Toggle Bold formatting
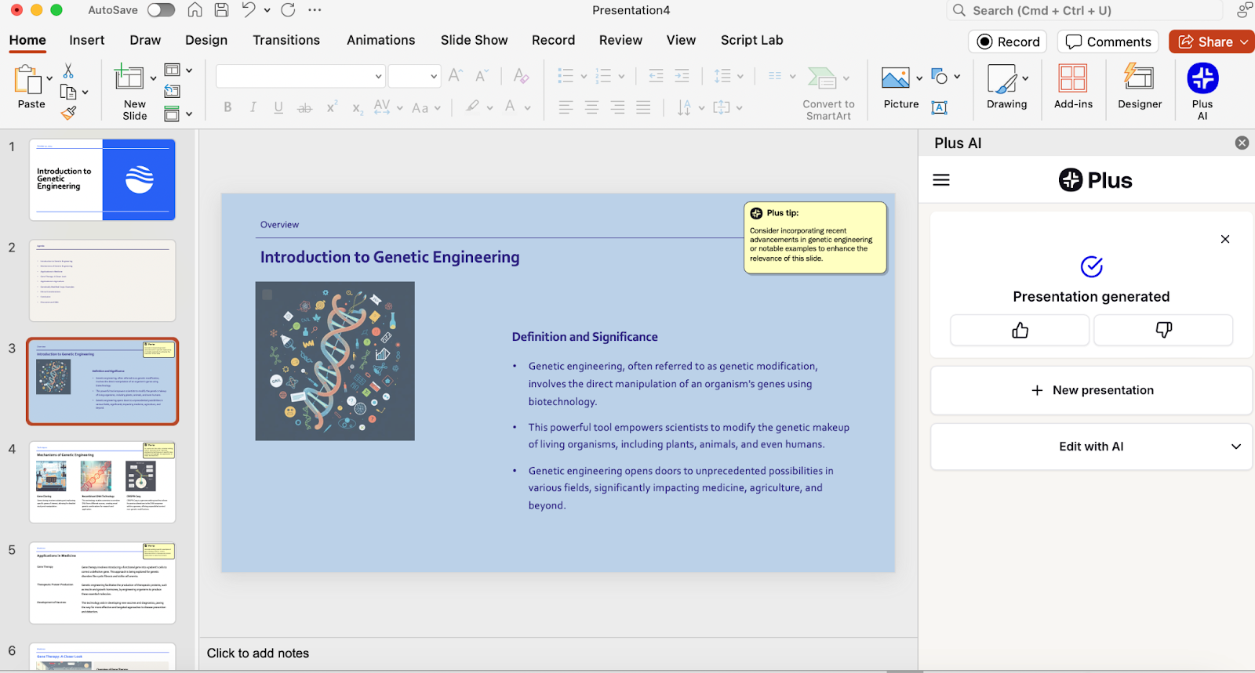 (227, 107)
